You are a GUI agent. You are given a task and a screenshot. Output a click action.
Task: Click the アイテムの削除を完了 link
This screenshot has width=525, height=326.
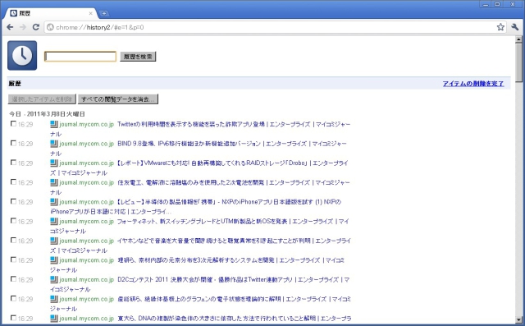point(473,84)
